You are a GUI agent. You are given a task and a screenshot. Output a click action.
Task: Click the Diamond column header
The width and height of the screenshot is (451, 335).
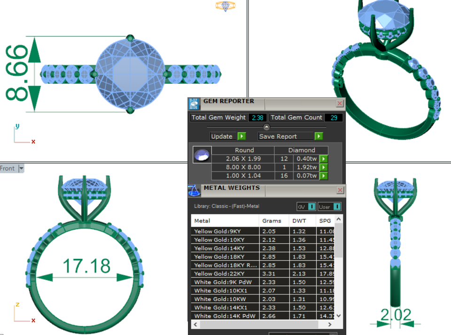[x=302, y=150]
